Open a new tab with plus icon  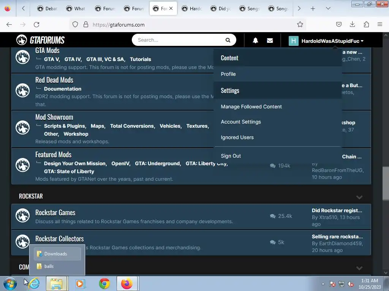pos(313,9)
